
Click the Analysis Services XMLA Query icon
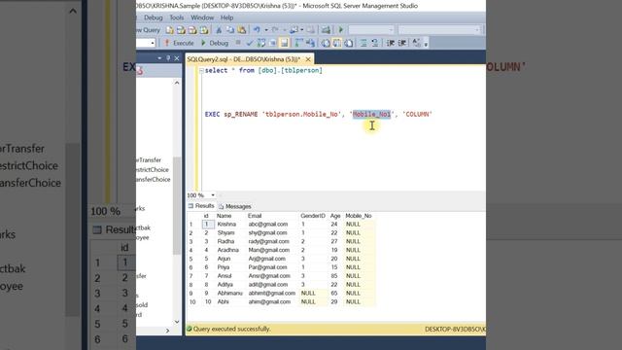(x=204, y=30)
